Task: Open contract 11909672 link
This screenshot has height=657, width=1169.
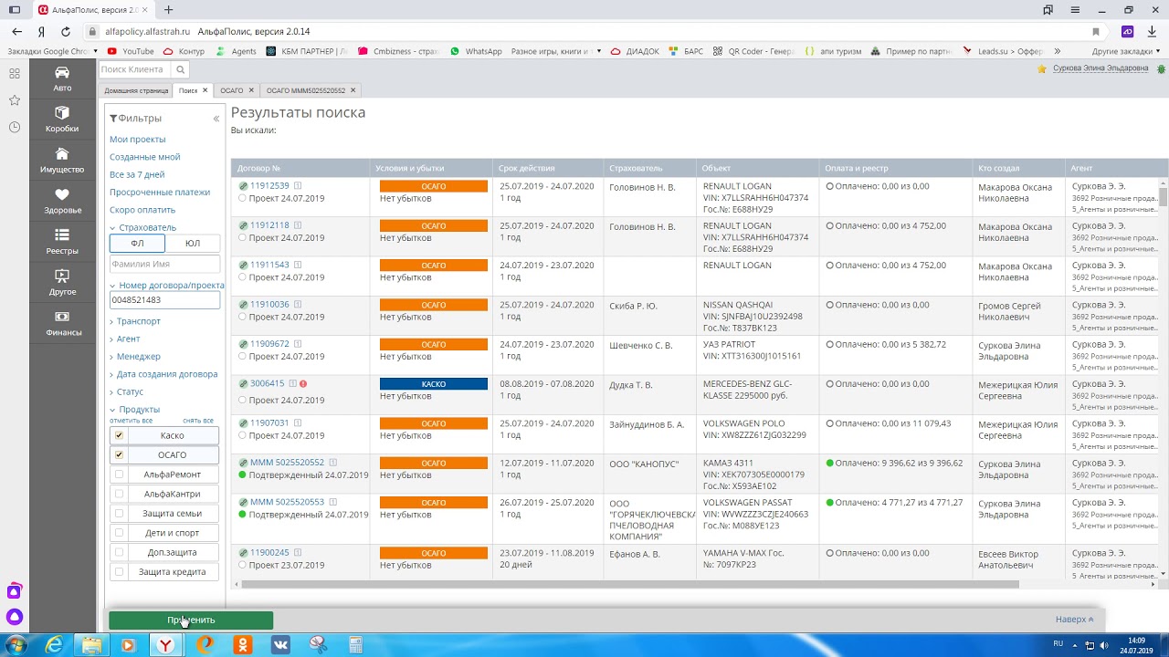Action: tap(269, 344)
